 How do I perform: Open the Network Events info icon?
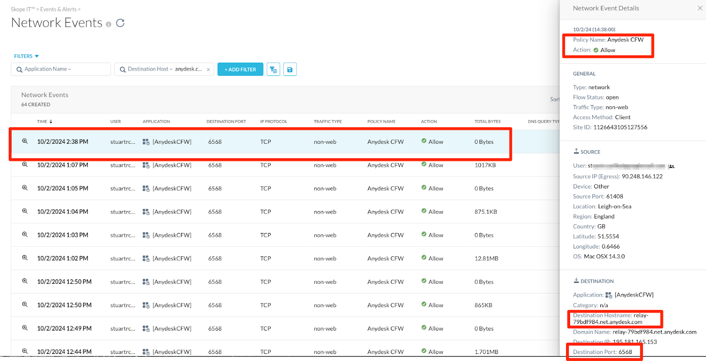coord(109,25)
